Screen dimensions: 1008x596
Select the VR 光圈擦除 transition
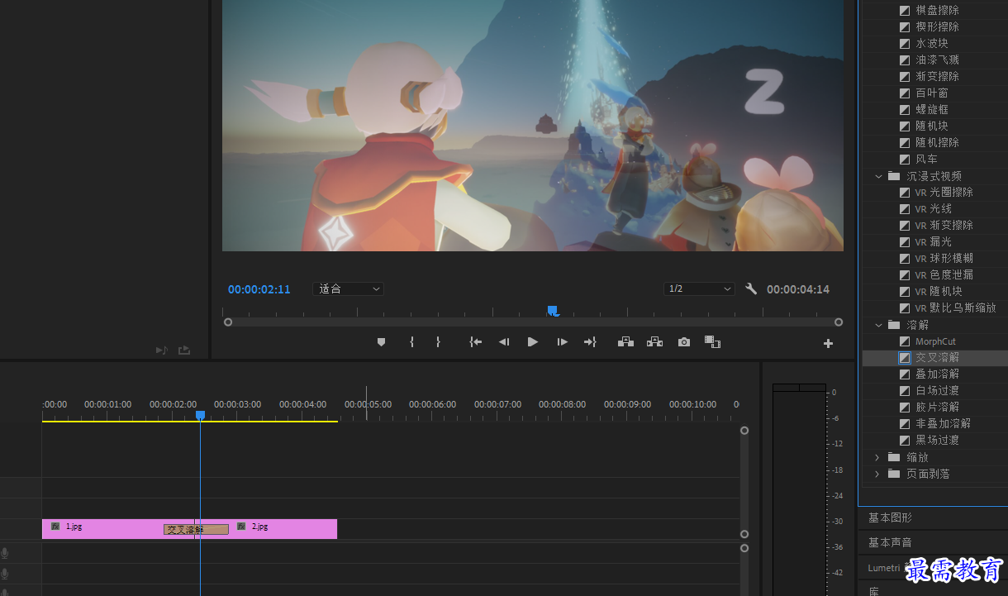point(944,192)
